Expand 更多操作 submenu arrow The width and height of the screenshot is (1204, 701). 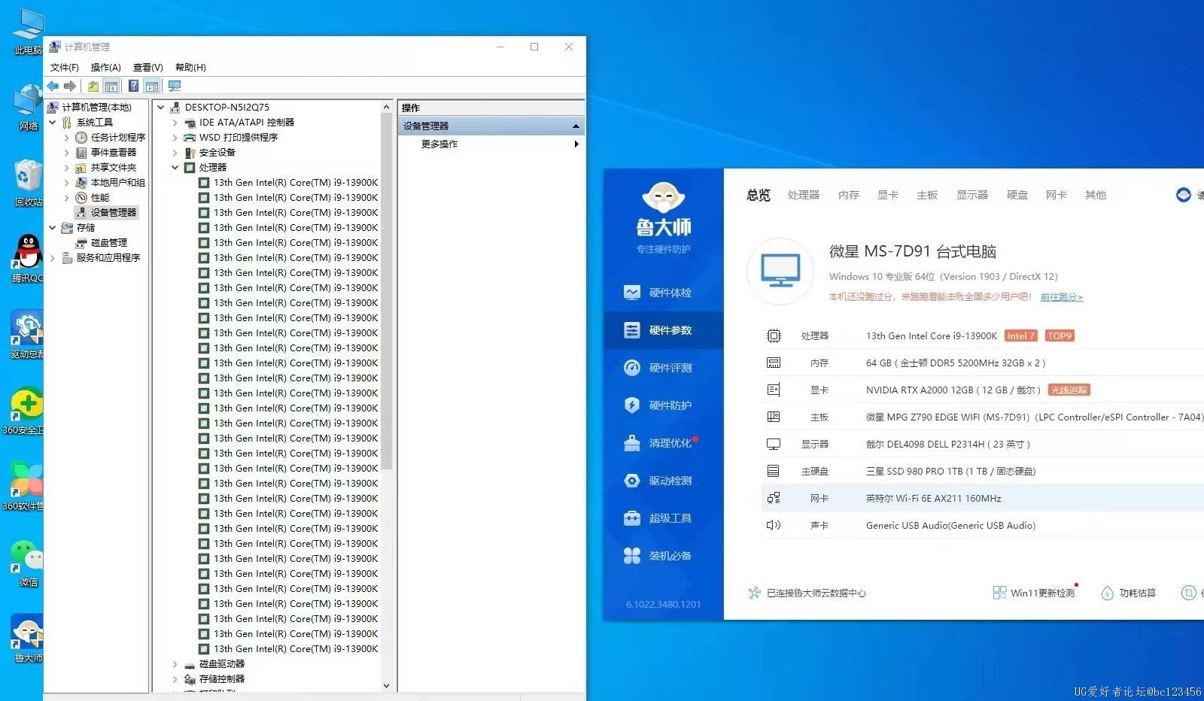pos(576,144)
